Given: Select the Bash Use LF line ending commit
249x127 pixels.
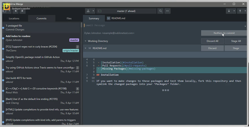Looking at the screenshot, I should (x=41, y=101).
